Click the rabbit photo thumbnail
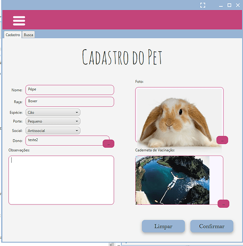Viewport: 243px width, 246px height. point(179,117)
